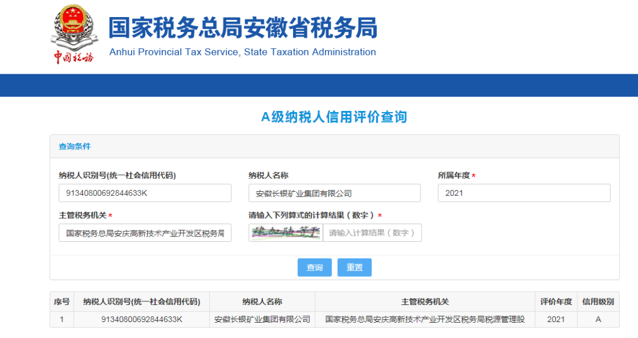
Task: Click the credit level A cell
Action: 598,319
